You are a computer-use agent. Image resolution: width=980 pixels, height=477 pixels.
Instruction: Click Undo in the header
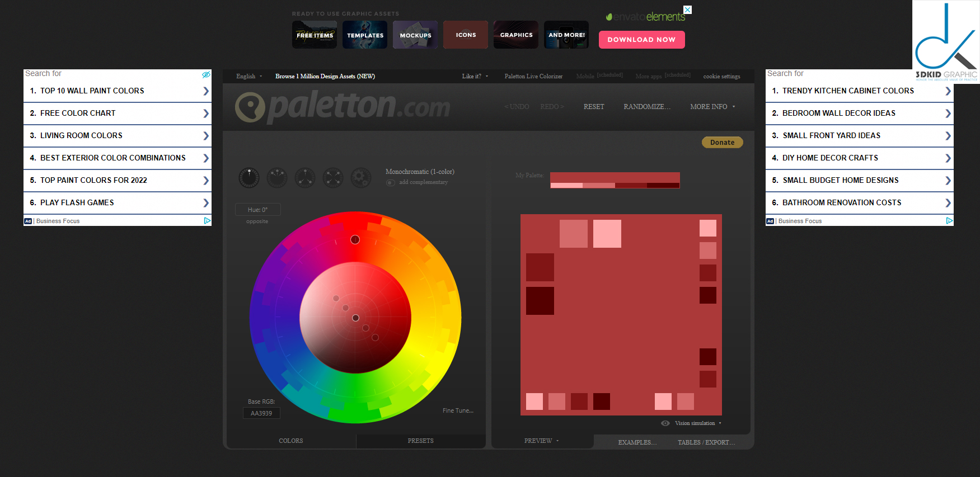pos(517,107)
